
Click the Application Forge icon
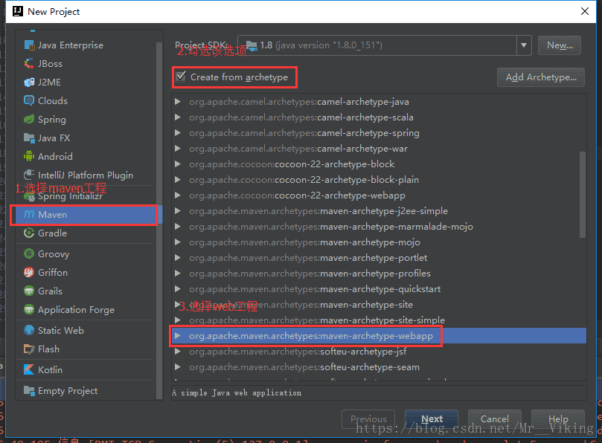(x=29, y=309)
